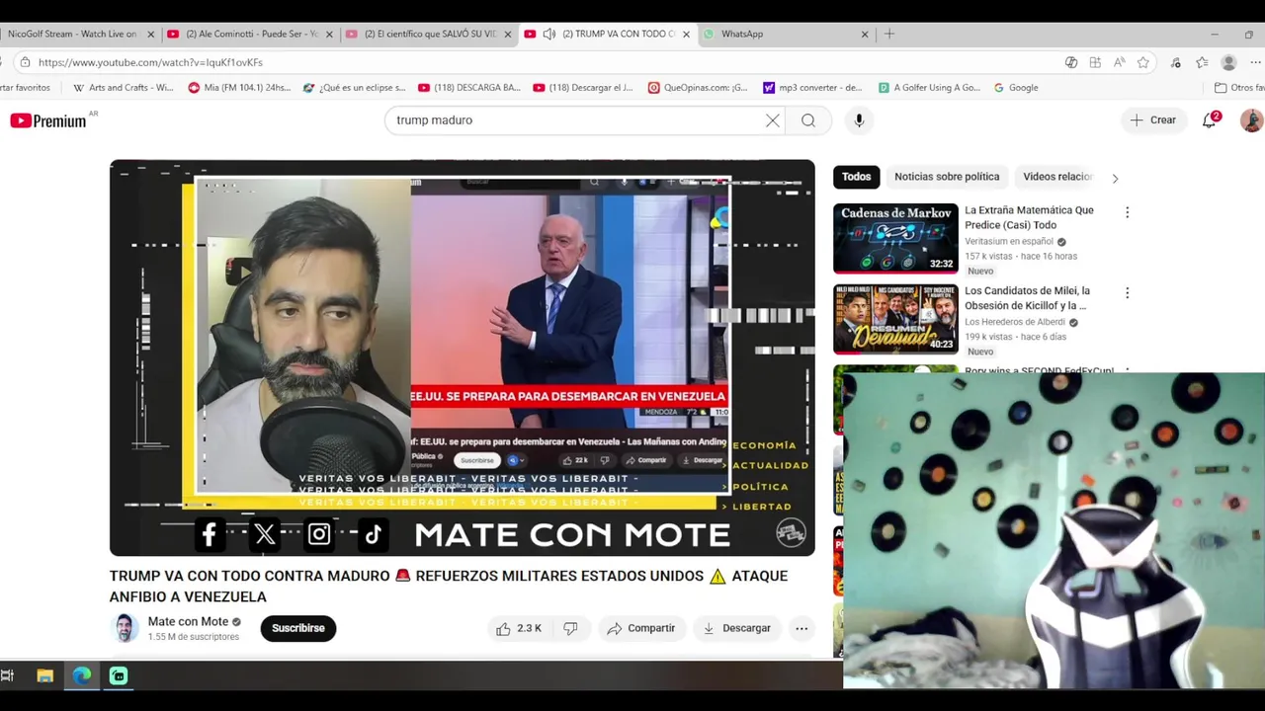Mute the playing tab via speaker icon
Viewport: 1265px width, 711px height.
click(548, 34)
